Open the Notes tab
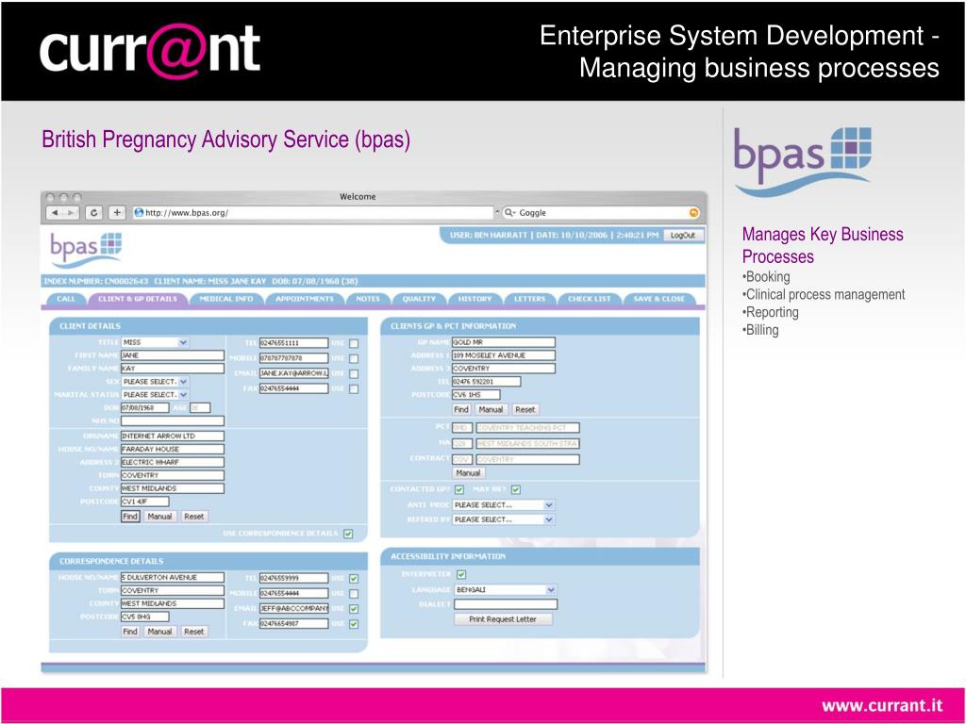 click(x=368, y=299)
